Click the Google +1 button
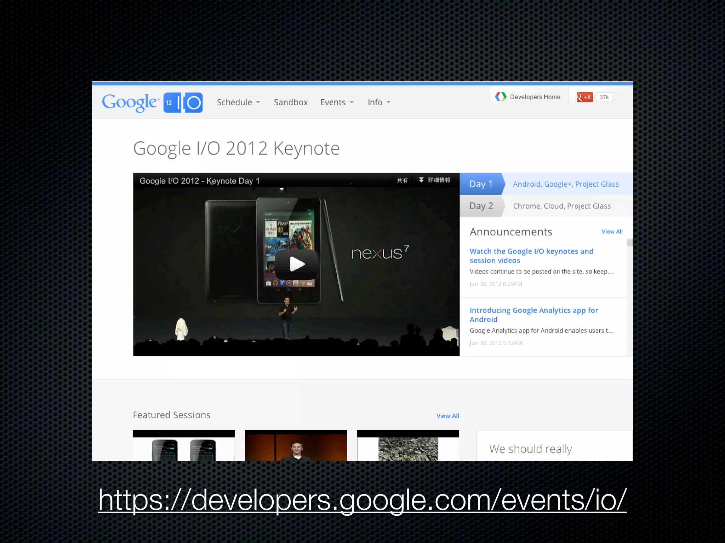Viewport: 725px width, 543px height. coord(585,97)
